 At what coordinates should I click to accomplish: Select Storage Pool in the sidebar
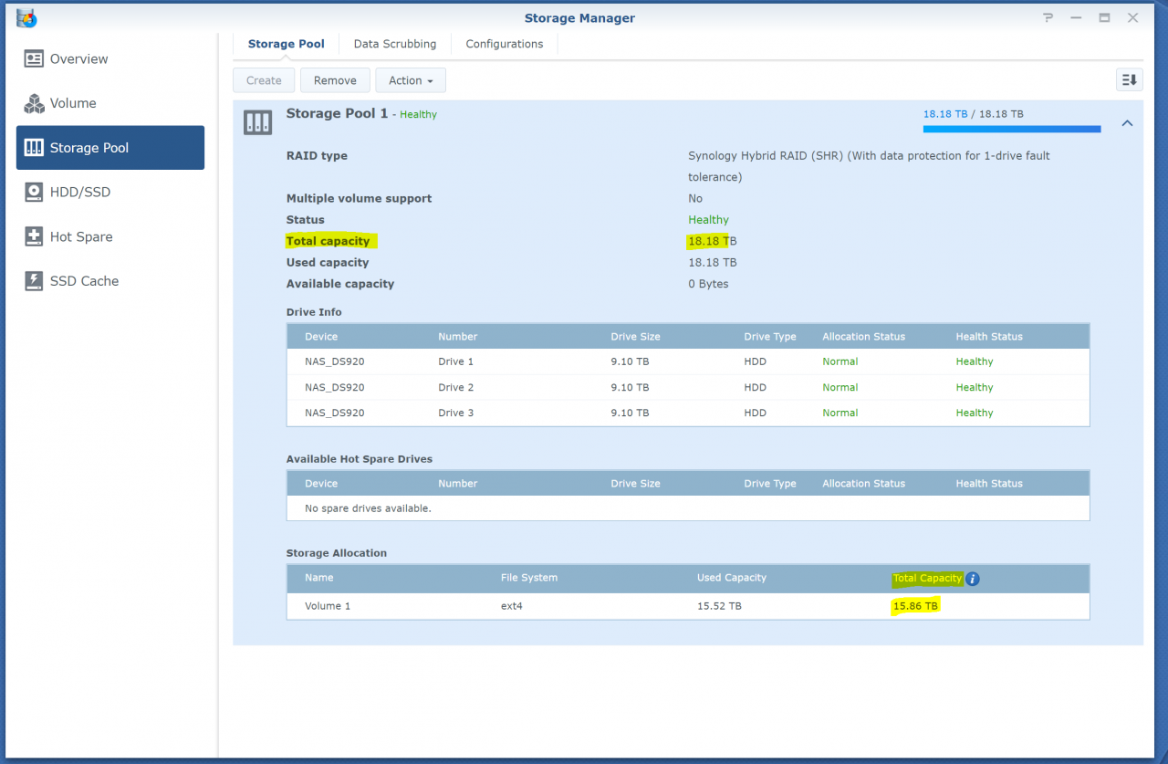[x=110, y=148]
